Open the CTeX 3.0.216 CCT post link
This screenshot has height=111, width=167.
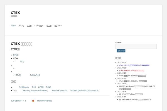134,65
